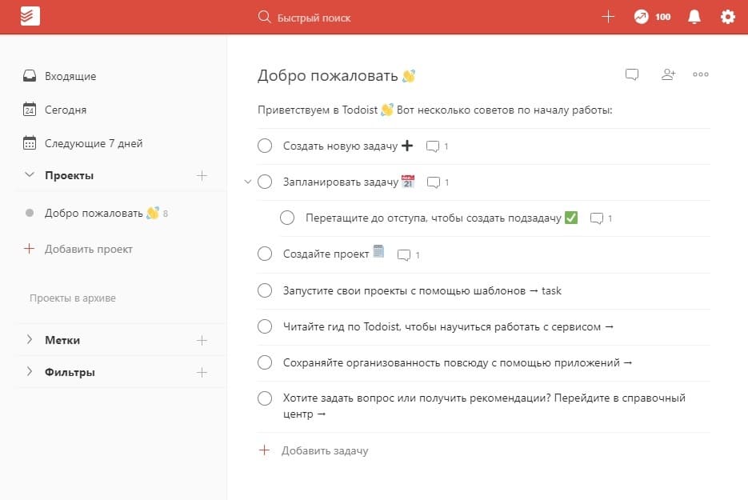Share the project using the person-plus icon
The image size is (748, 500).
pos(668,74)
